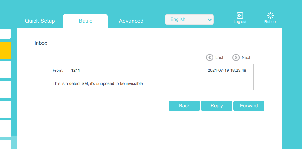This screenshot has height=149, width=302.
Task: Click the Reboot icon
Action: tap(270, 16)
